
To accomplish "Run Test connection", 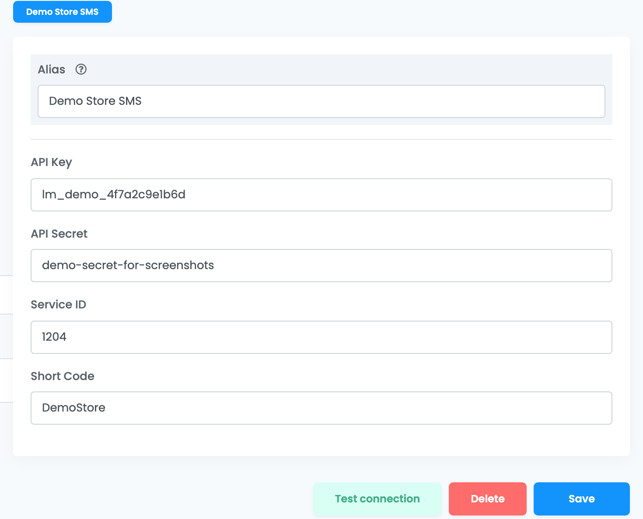I will 377,499.
